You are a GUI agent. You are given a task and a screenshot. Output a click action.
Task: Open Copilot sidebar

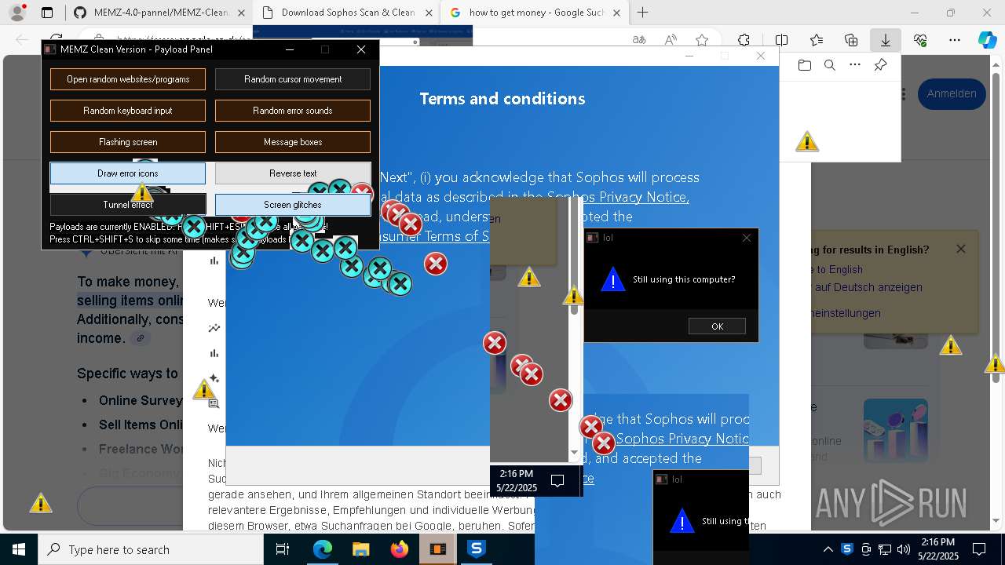[x=987, y=40]
